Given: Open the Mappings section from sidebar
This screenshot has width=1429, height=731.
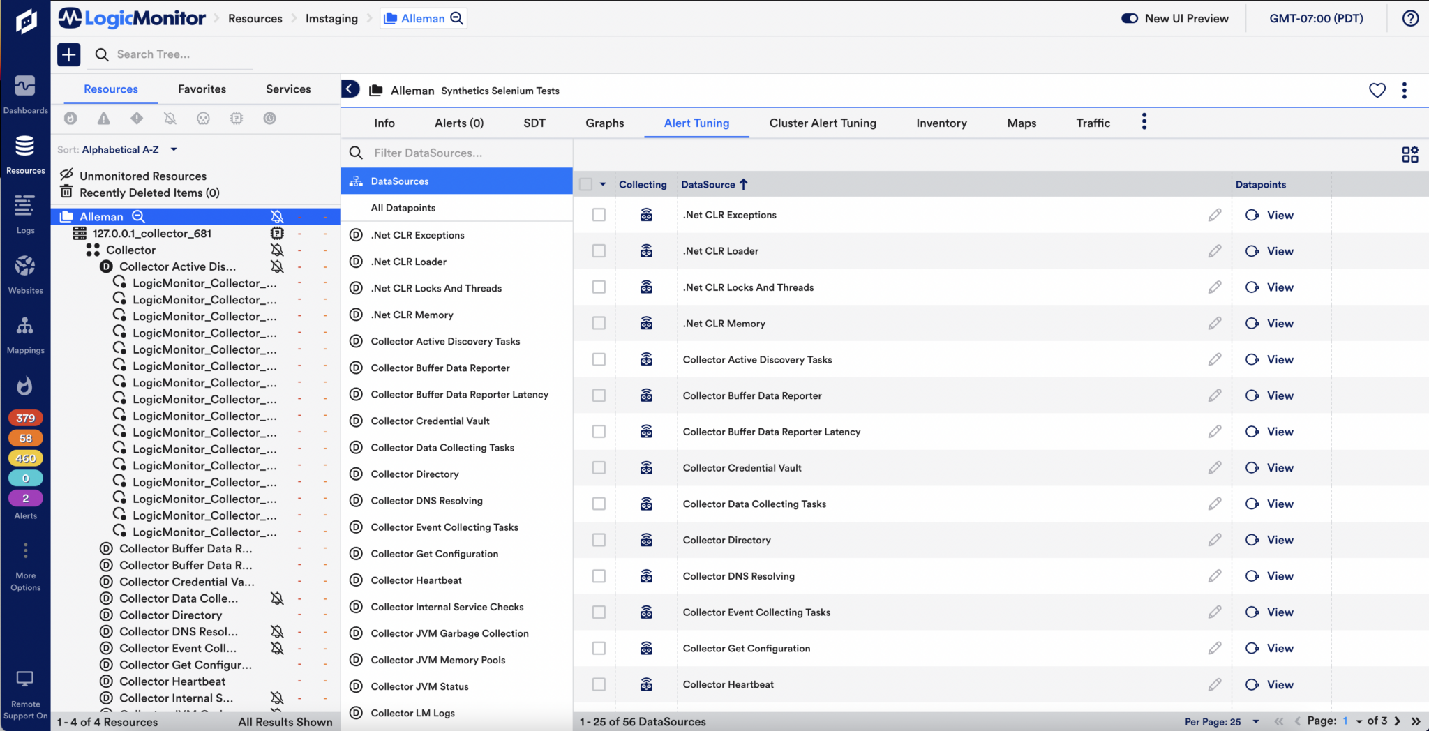Looking at the screenshot, I should pyautogui.click(x=26, y=333).
